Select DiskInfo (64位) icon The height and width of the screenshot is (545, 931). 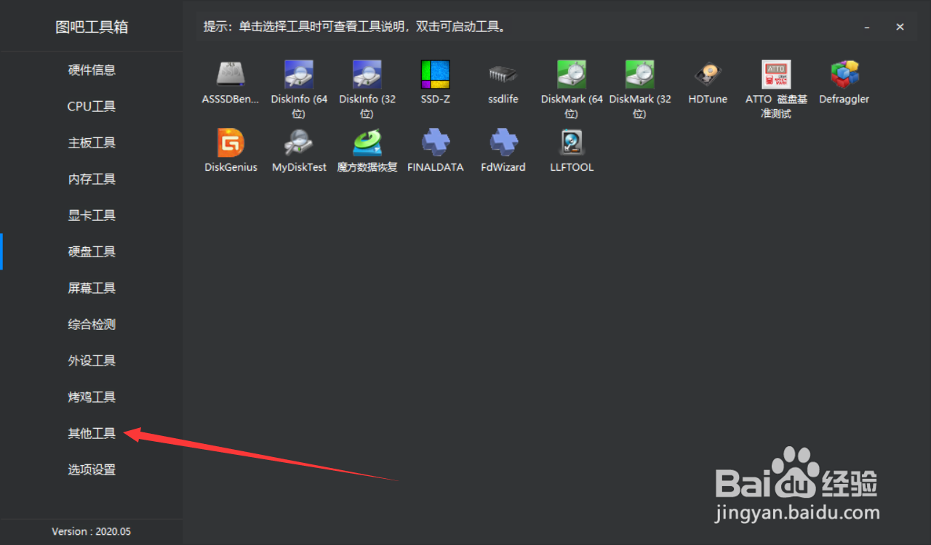pyautogui.click(x=299, y=75)
